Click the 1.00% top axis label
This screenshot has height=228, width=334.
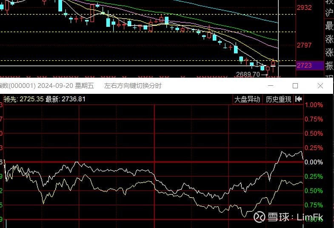(314, 105)
